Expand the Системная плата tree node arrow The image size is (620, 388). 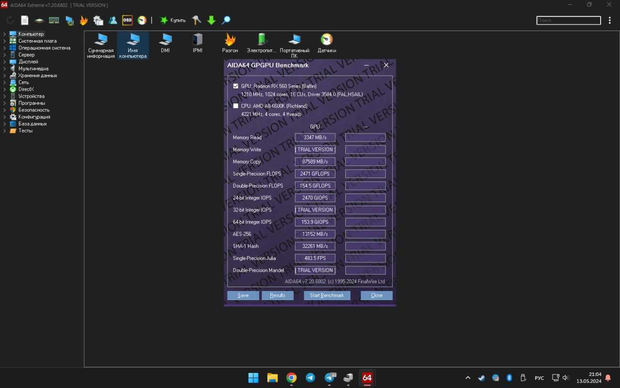(x=4, y=41)
